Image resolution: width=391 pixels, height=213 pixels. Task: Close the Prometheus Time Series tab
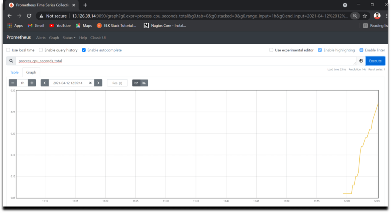(74, 5)
